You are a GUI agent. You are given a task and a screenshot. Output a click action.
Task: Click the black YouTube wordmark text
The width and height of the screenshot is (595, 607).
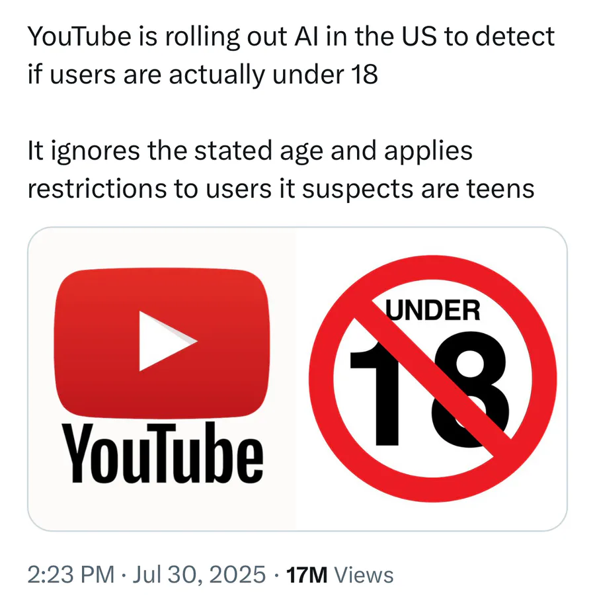click(163, 452)
